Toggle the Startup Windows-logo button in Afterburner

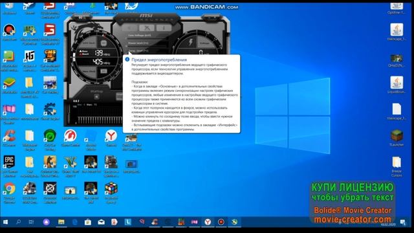tap(96, 97)
